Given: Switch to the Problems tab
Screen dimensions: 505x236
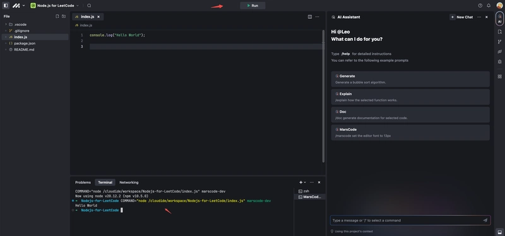Looking at the screenshot, I should [x=83, y=183].
